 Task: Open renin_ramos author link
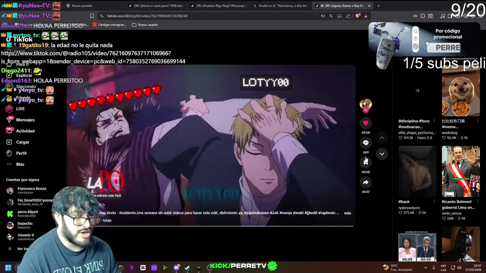click(451, 213)
